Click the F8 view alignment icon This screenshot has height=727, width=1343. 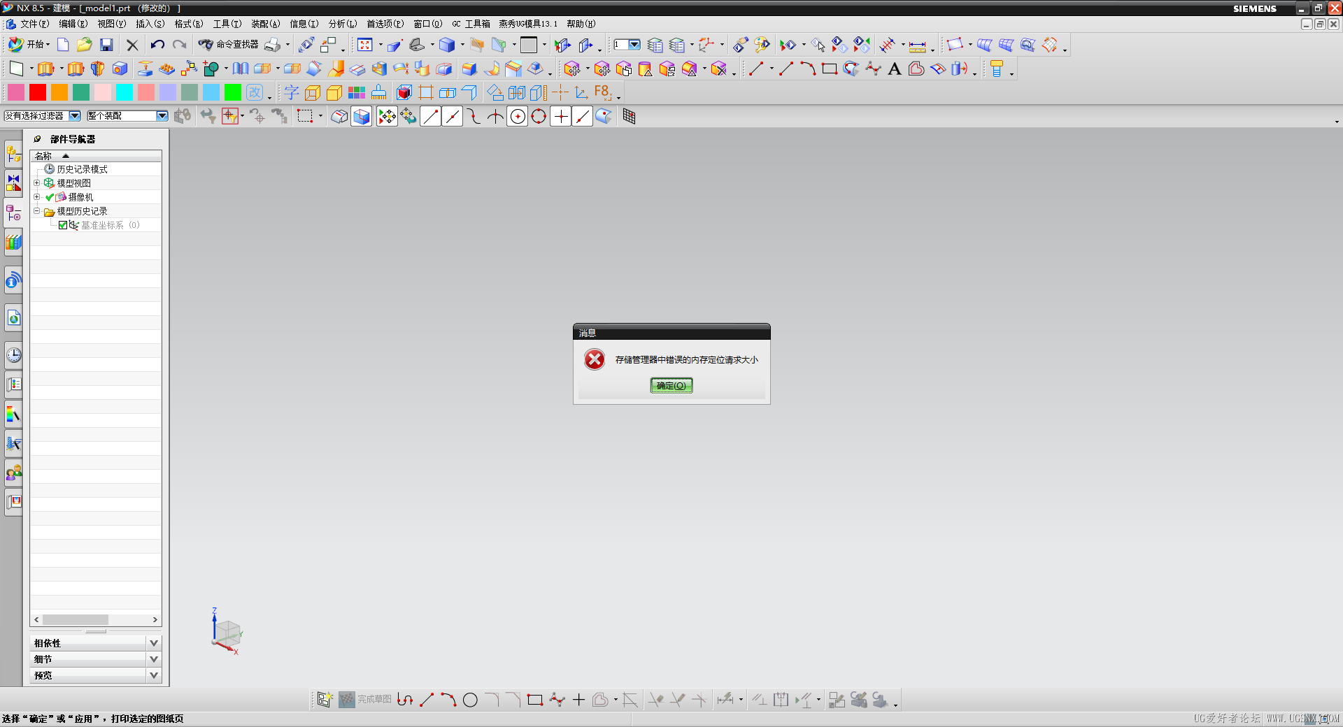pyautogui.click(x=602, y=92)
